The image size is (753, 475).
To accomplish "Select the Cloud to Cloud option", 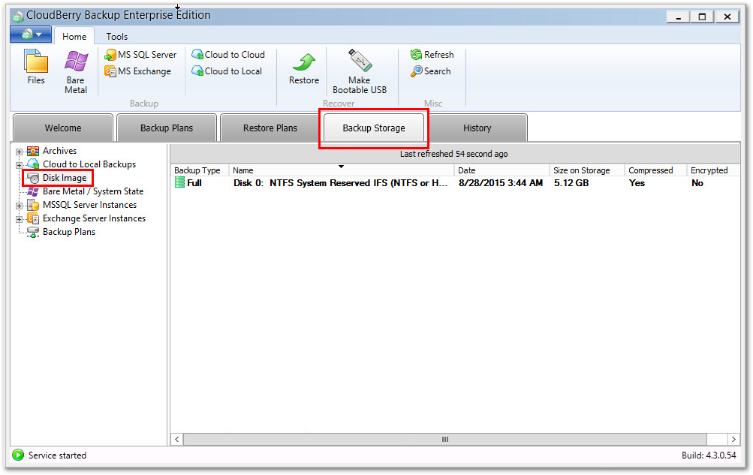I will point(227,54).
